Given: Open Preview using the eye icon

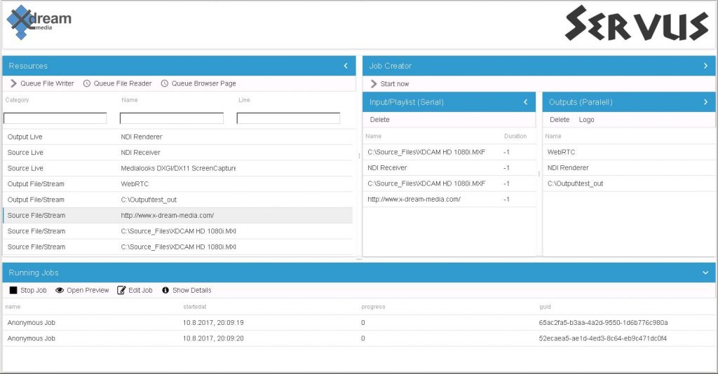Looking at the screenshot, I should pyautogui.click(x=60, y=290).
